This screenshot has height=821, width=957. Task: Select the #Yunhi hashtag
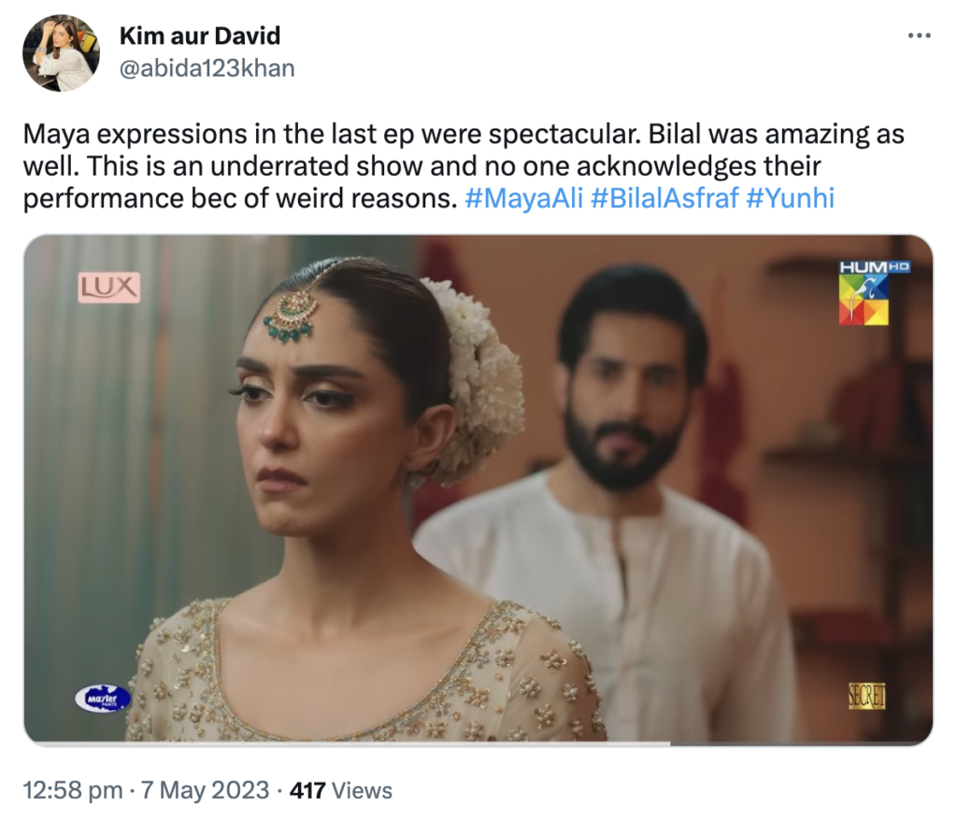click(791, 198)
